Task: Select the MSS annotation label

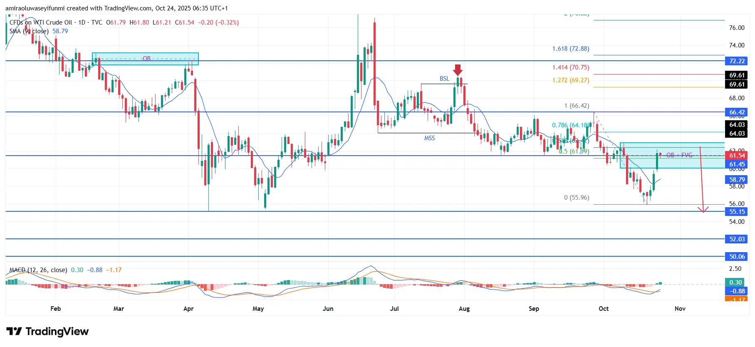Action: coord(429,138)
